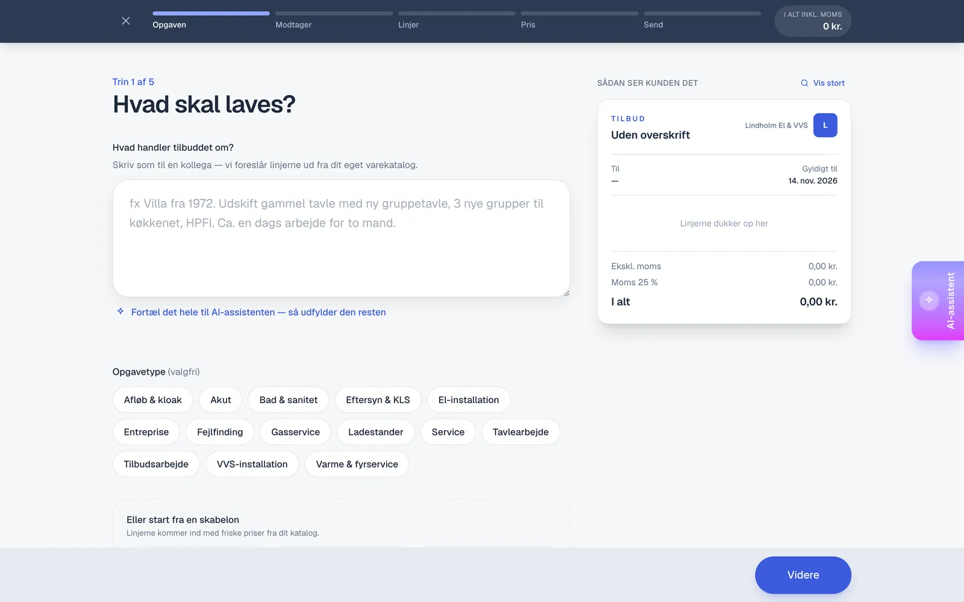Image resolution: width=964 pixels, height=602 pixels.
Task: Select the Ladestander chip
Action: click(x=375, y=432)
